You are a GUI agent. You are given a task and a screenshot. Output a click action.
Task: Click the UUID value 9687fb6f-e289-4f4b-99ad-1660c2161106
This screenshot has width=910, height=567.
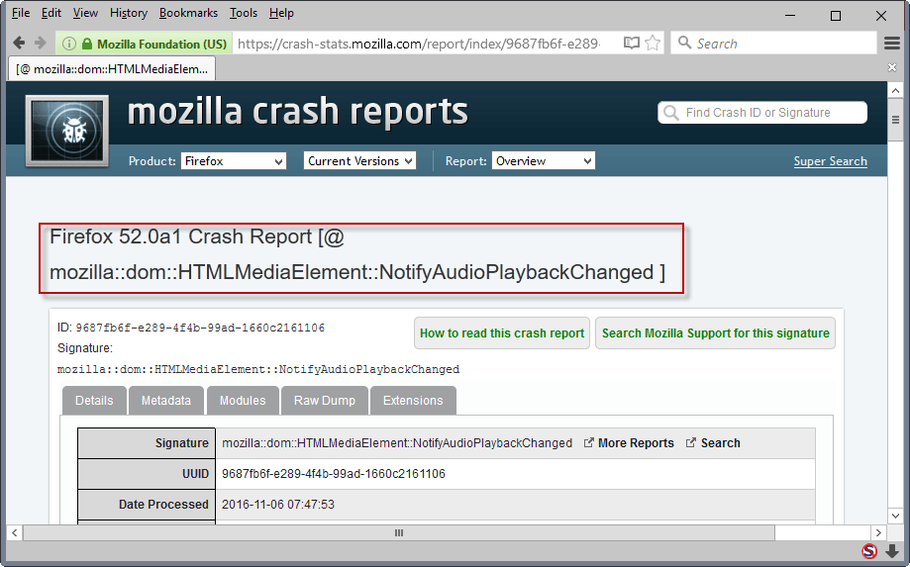(x=334, y=474)
